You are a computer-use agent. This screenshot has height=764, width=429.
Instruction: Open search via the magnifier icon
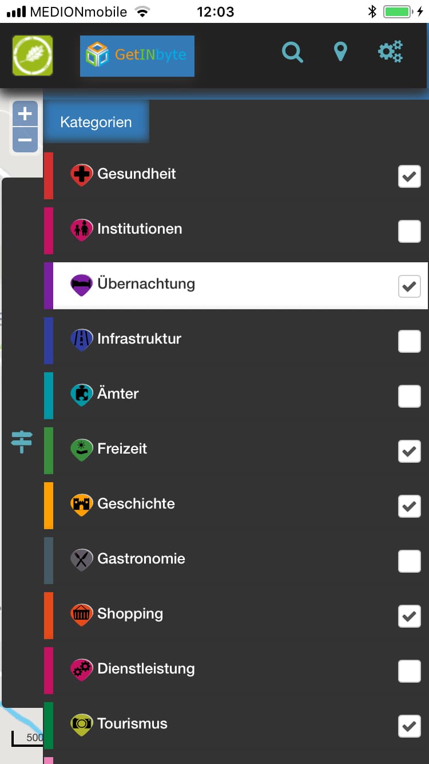point(292,52)
